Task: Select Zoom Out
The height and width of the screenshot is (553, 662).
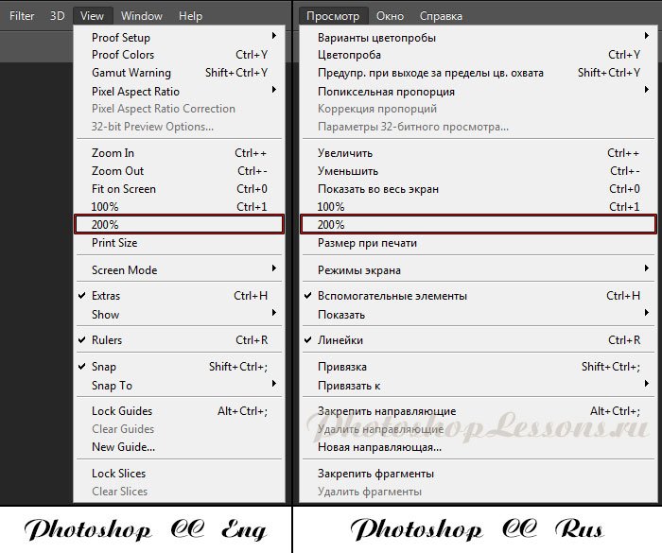Action: pyautogui.click(x=180, y=171)
